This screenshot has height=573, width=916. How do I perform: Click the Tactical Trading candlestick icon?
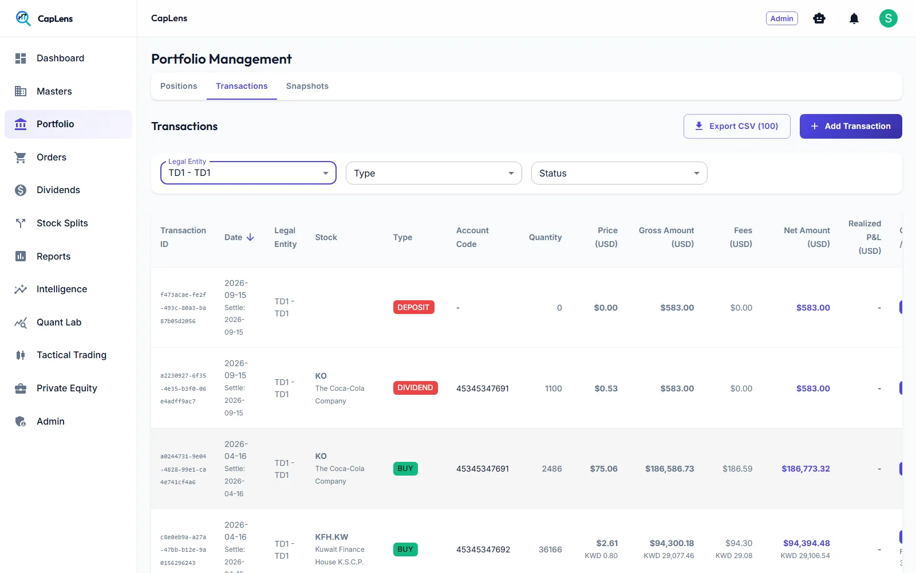coord(21,355)
